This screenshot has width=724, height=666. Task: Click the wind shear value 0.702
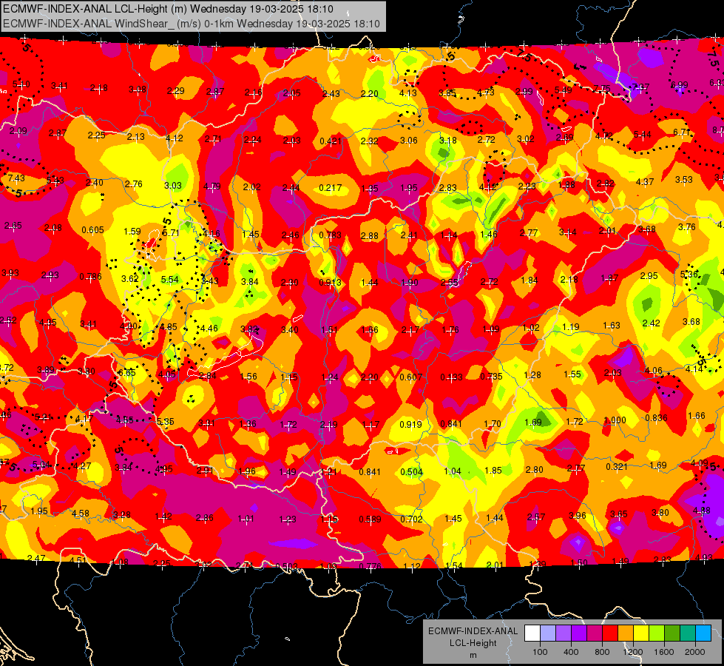[411, 519]
